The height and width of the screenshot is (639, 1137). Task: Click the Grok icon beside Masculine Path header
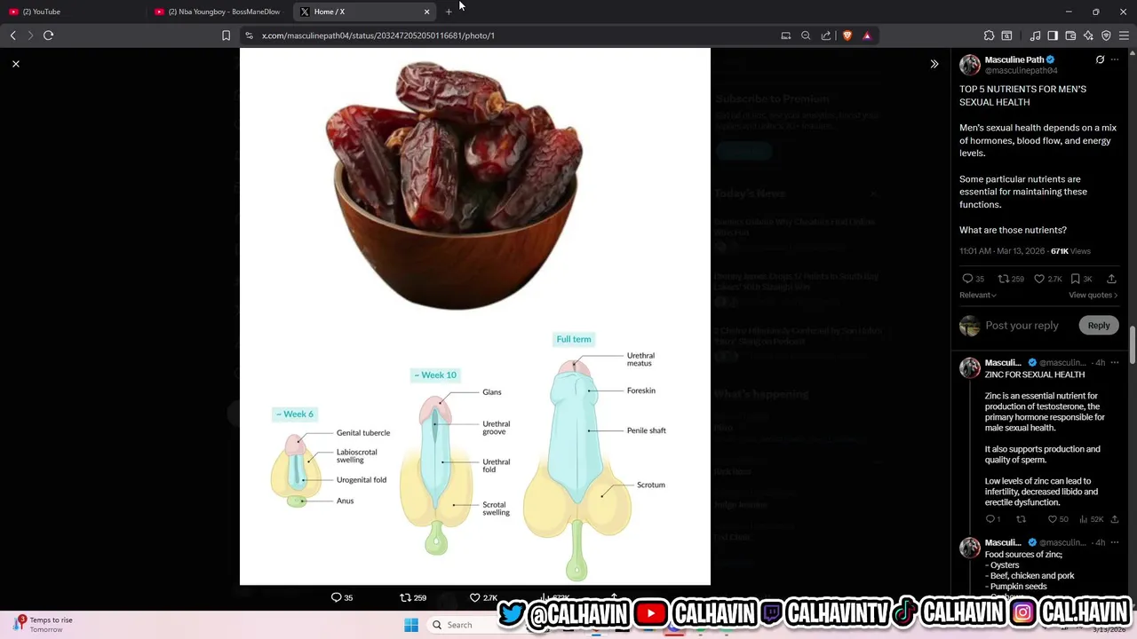tap(1100, 59)
